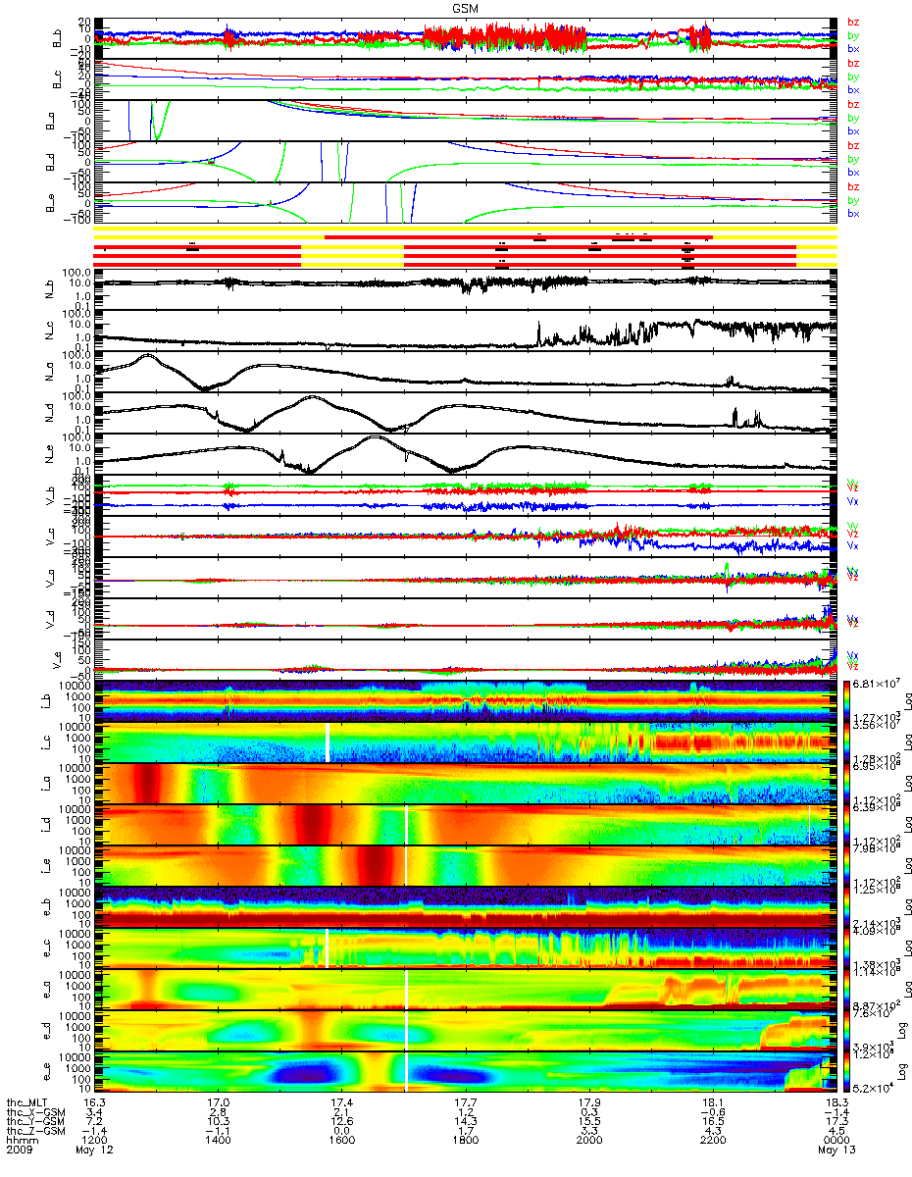Click the 2200 time tick label

tap(713, 1140)
